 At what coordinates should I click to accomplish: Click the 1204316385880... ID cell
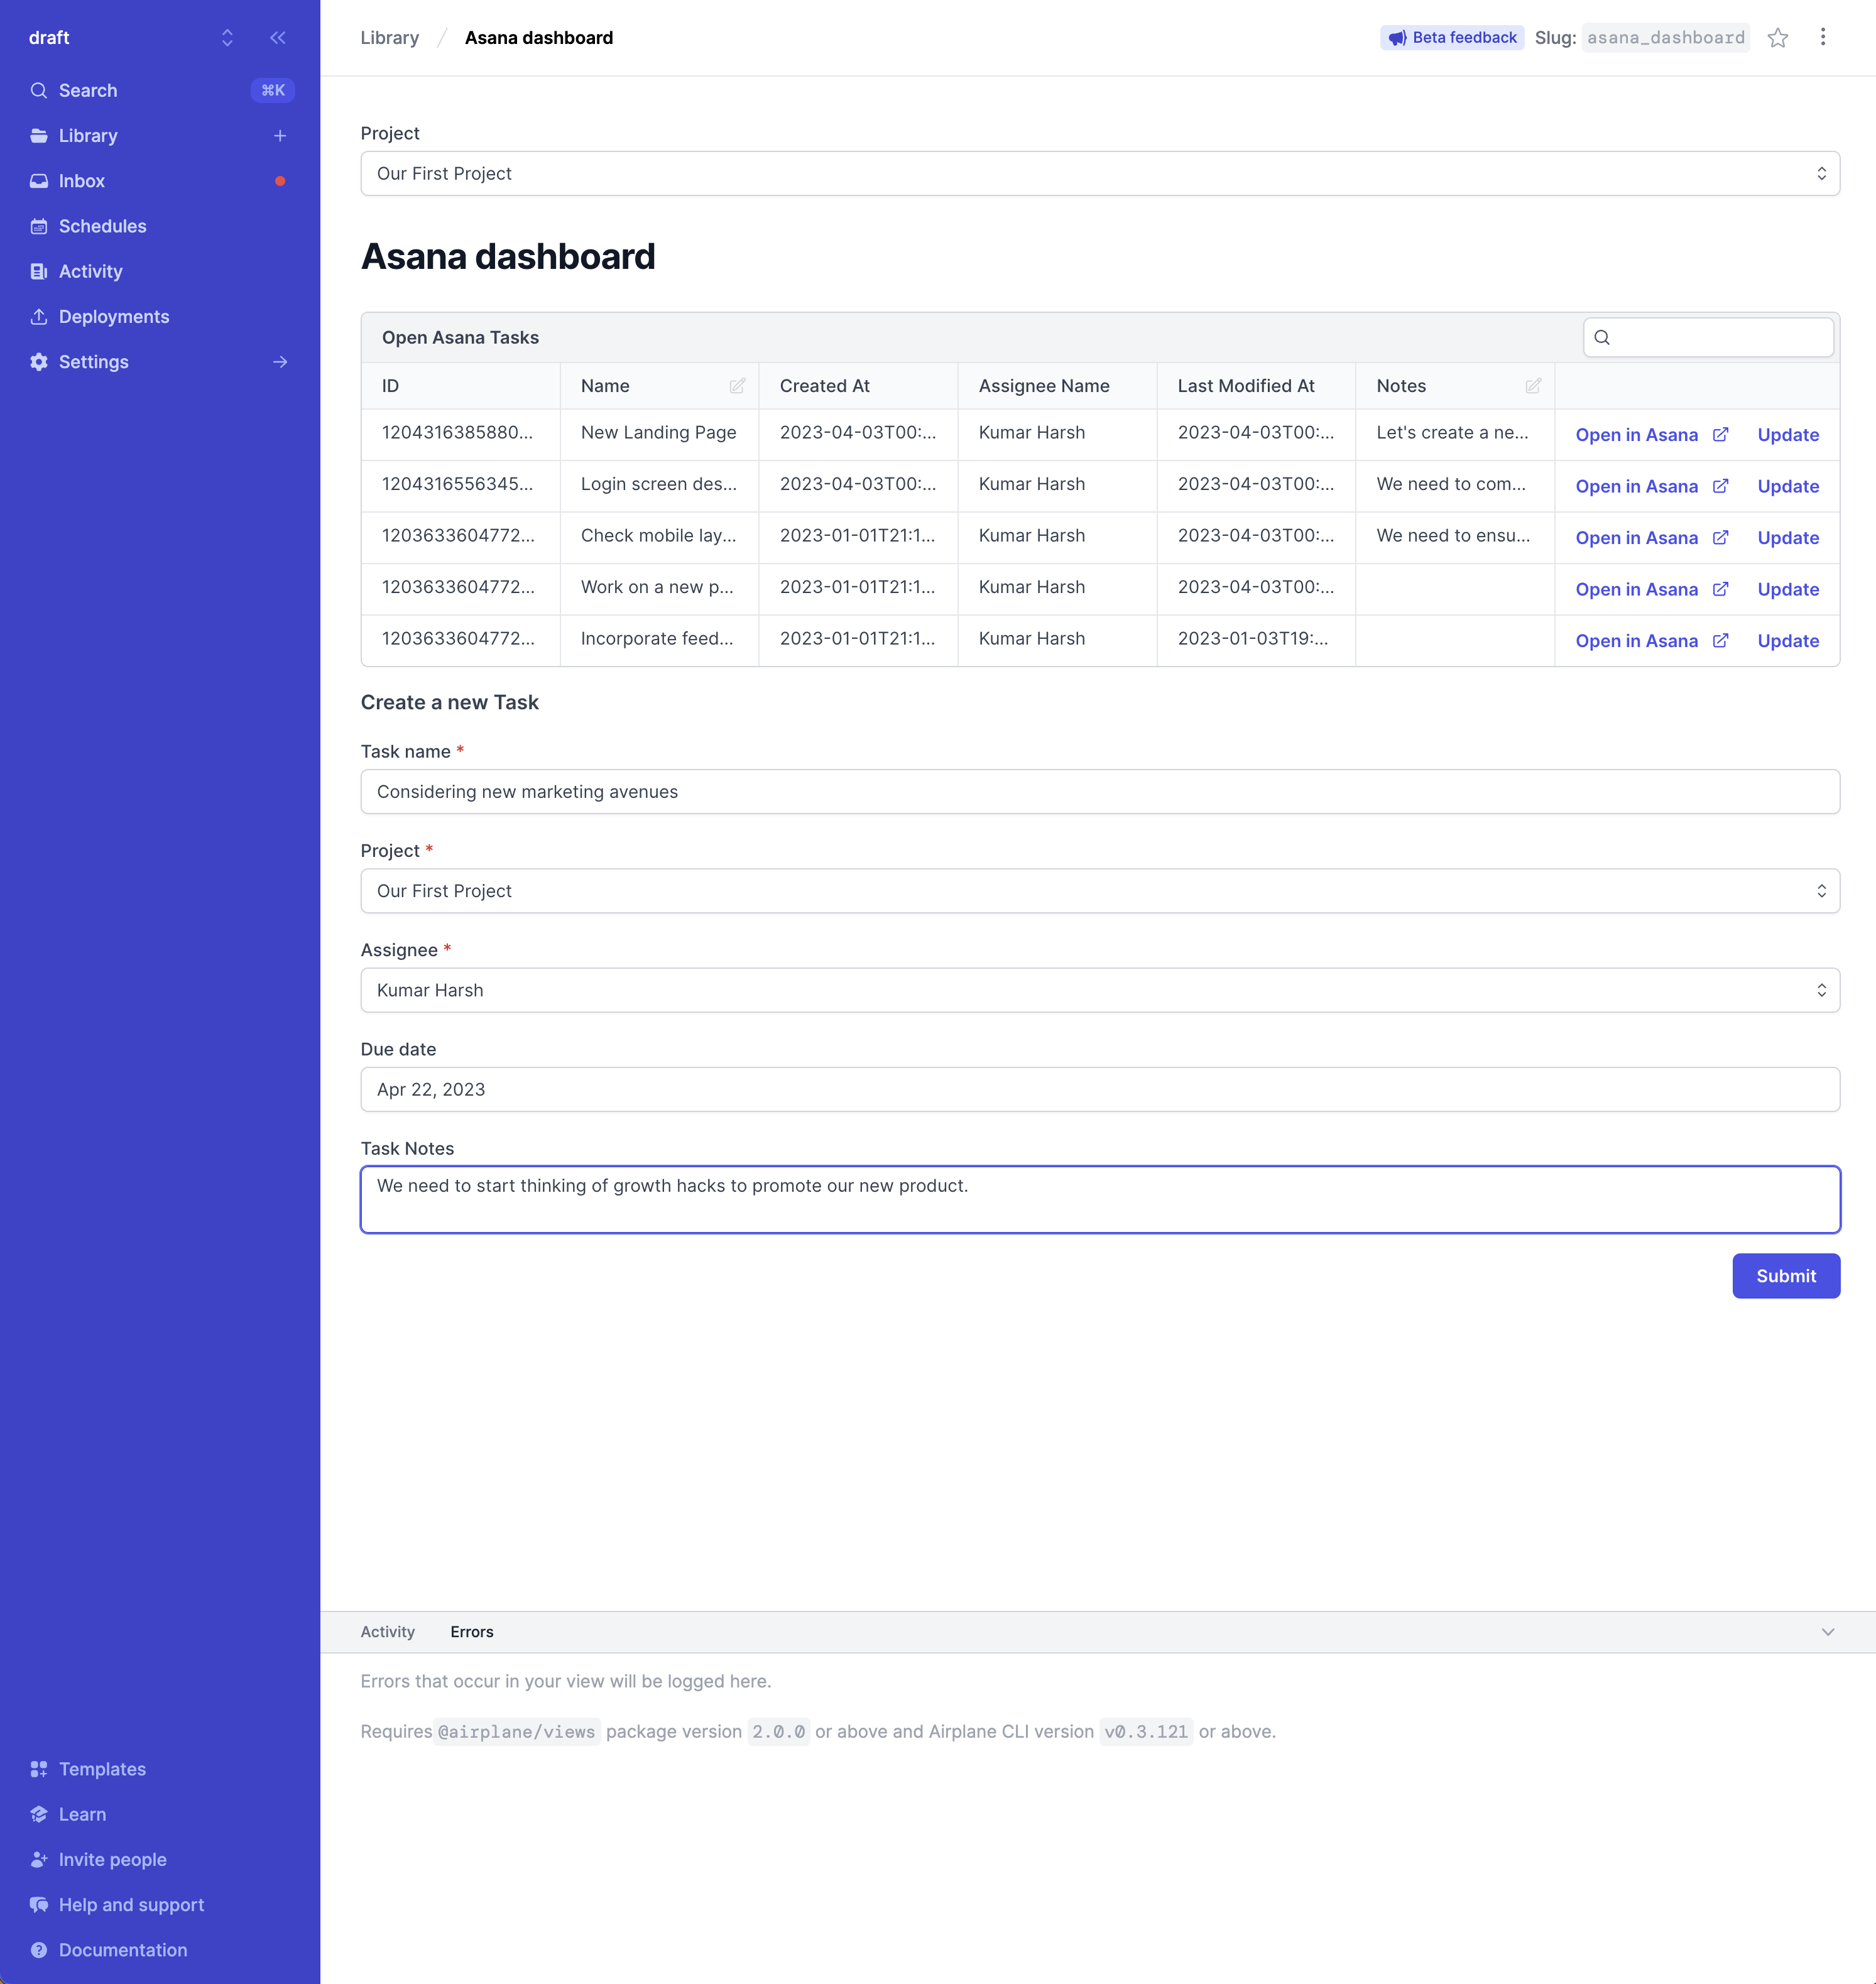(460, 433)
